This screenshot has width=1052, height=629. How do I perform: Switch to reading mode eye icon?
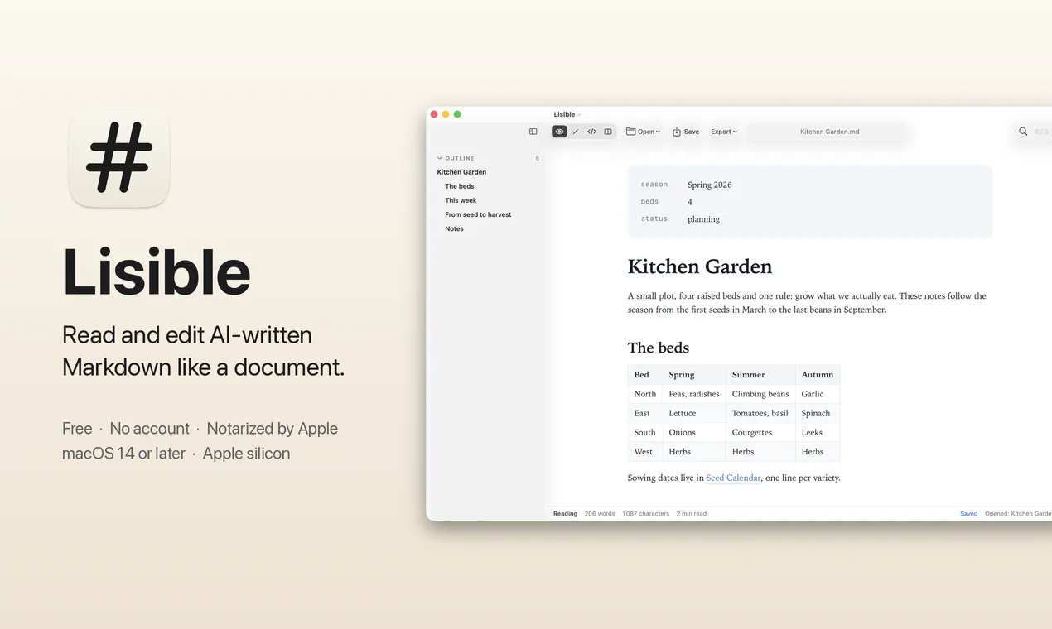click(559, 132)
